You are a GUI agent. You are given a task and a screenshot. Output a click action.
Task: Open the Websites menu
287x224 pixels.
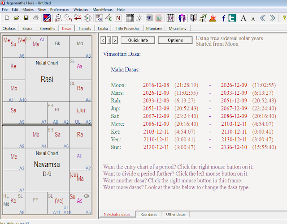pos(81,9)
